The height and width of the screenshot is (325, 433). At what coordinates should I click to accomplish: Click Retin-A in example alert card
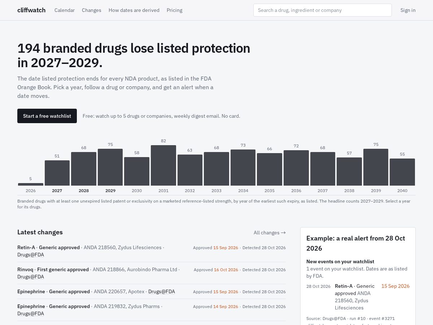point(344,286)
